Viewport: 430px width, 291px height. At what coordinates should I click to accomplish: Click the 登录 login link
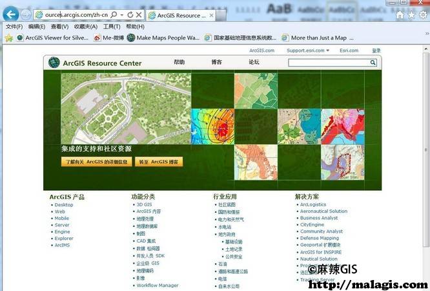pyautogui.click(x=376, y=50)
